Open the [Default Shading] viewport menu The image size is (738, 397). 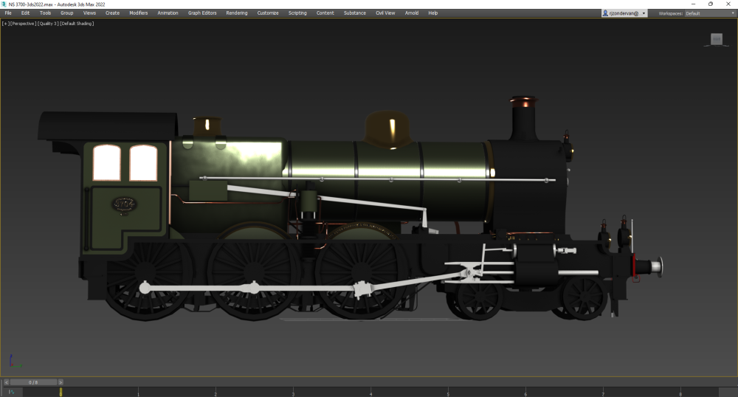coord(77,24)
